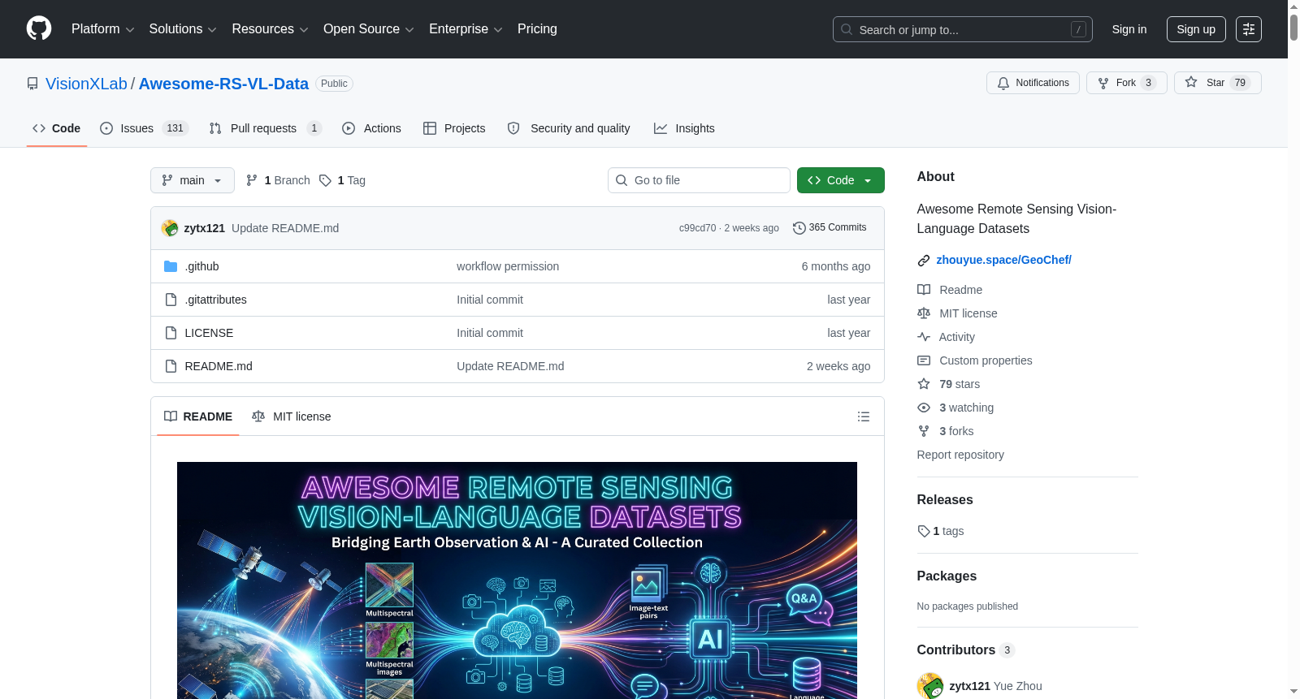Open the VisionXLab organization link
The width and height of the screenshot is (1300, 699).
click(86, 84)
